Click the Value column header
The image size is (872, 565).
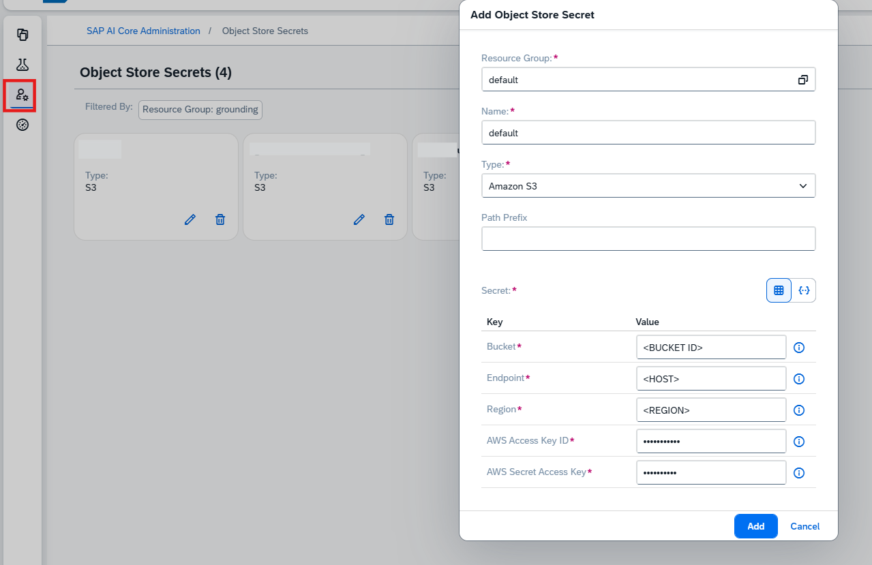[647, 322]
